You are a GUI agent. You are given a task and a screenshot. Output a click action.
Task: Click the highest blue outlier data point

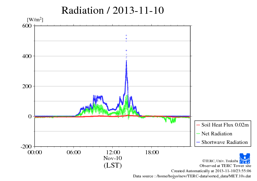click(x=126, y=35)
